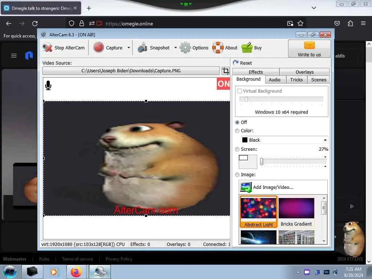Open the Pocket save icon
Viewport: 372px width, 279px height.
(x=337, y=23)
